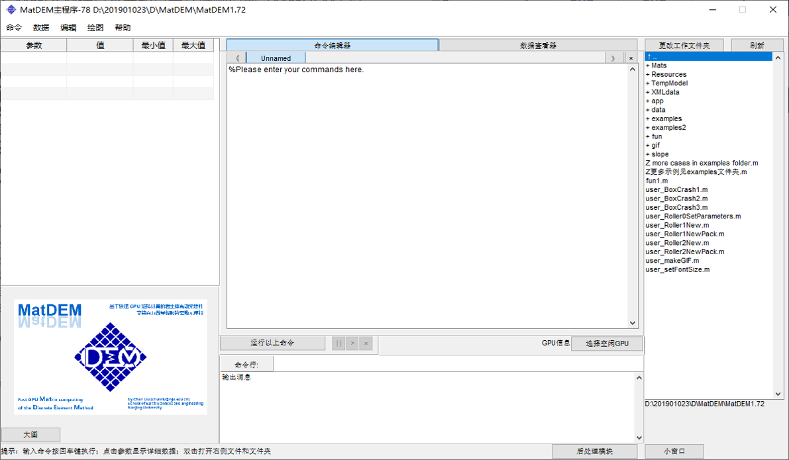Image resolution: width=789 pixels, height=460 pixels.
Task: Open the 编辑 menu
Action: point(68,28)
